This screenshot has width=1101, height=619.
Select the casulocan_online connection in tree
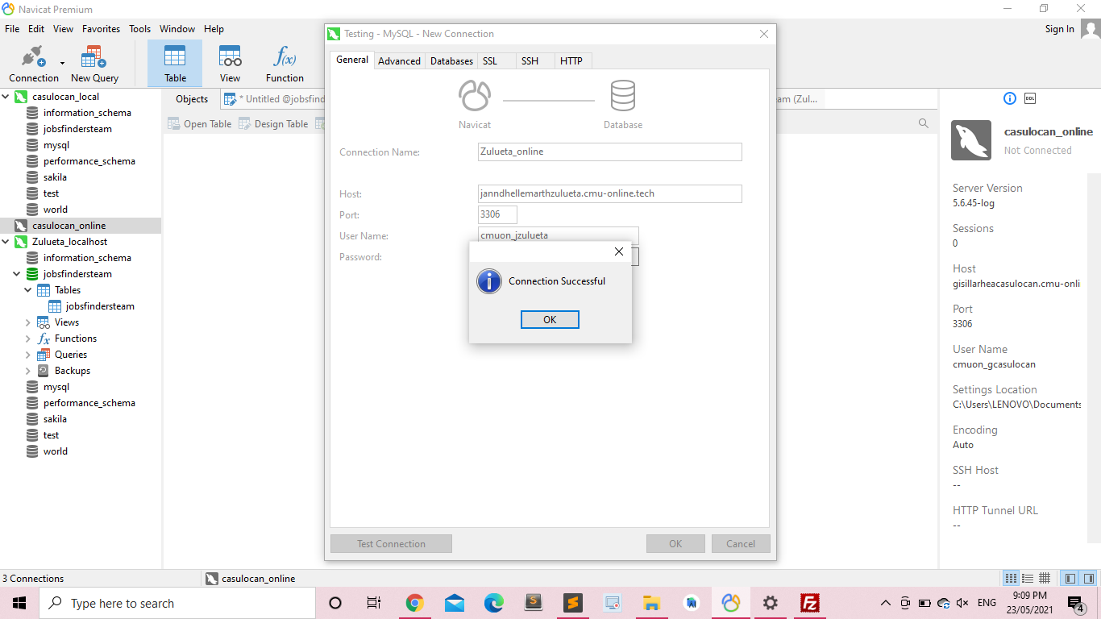69,226
